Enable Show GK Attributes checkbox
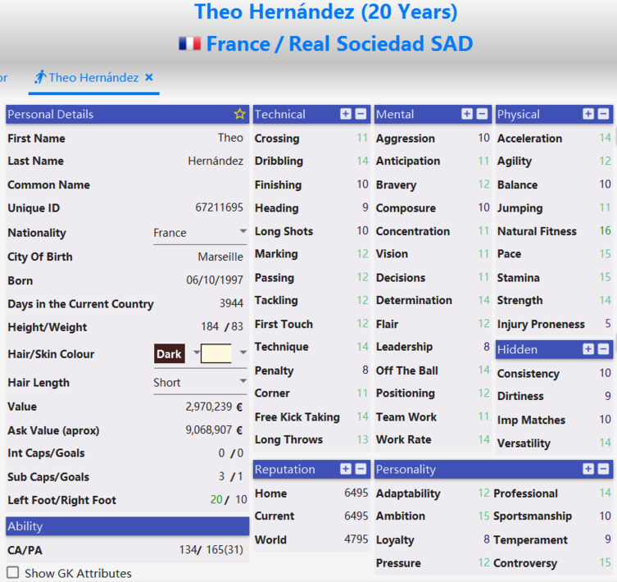Viewport: 617px width, 582px height. coord(13,572)
